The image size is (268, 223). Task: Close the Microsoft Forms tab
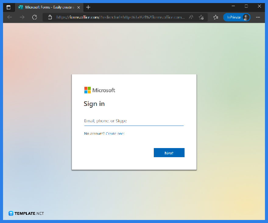[x=78, y=7]
